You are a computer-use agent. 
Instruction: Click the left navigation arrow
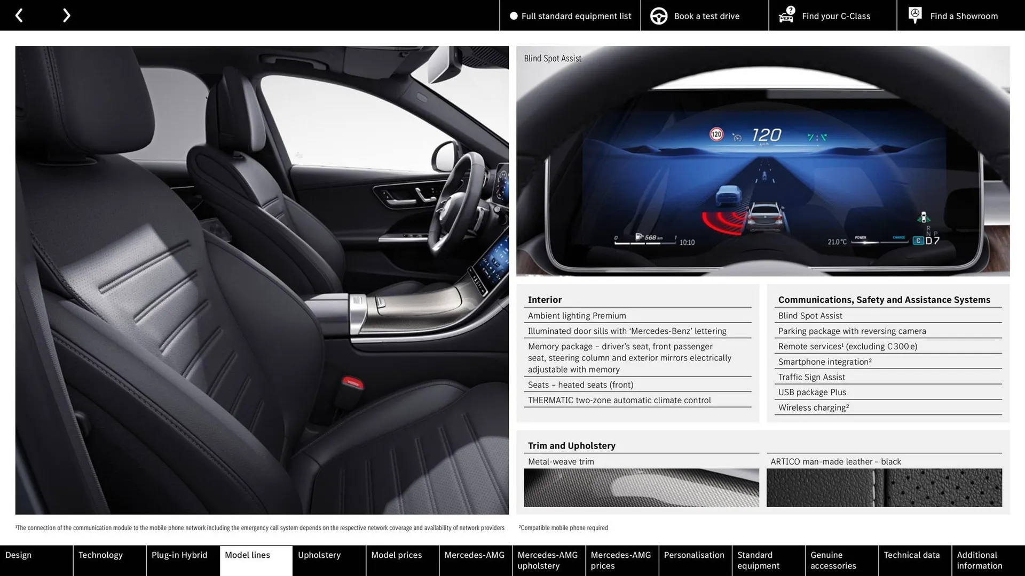point(19,15)
